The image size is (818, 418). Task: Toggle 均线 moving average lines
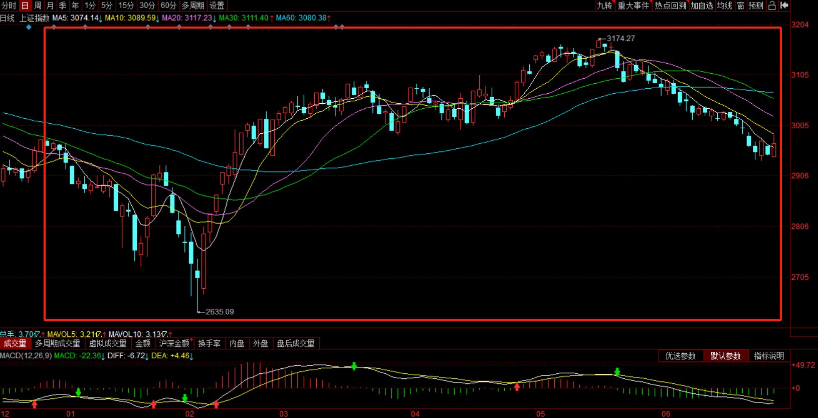pos(725,6)
